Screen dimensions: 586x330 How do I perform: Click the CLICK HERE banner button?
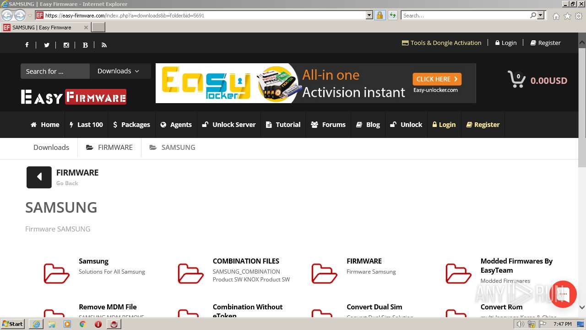coord(437,79)
